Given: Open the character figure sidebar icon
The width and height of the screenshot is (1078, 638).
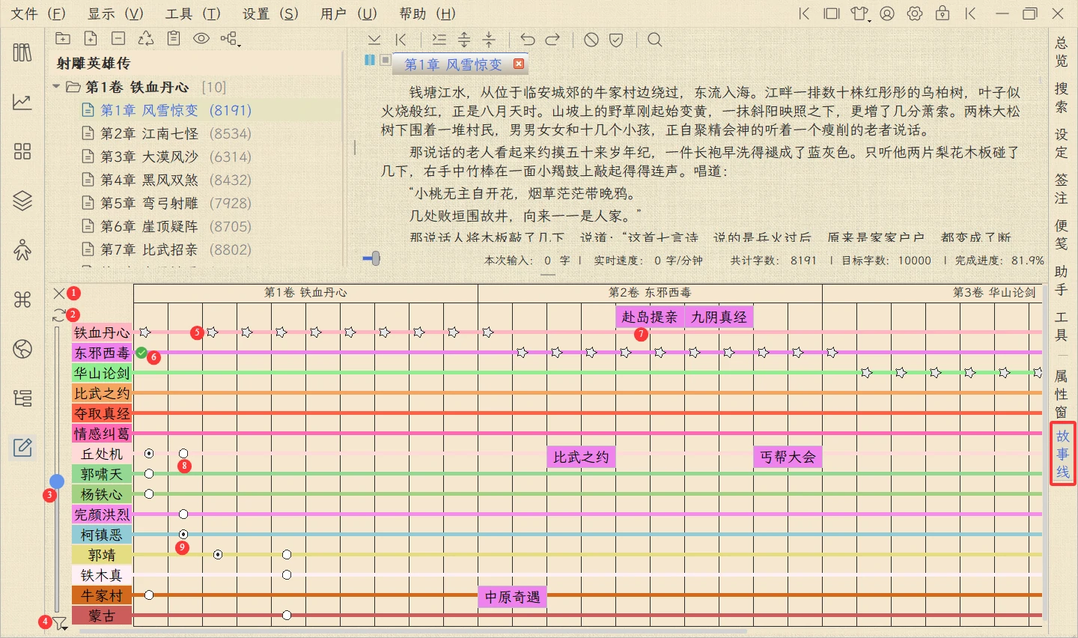Looking at the screenshot, I should click(x=22, y=249).
